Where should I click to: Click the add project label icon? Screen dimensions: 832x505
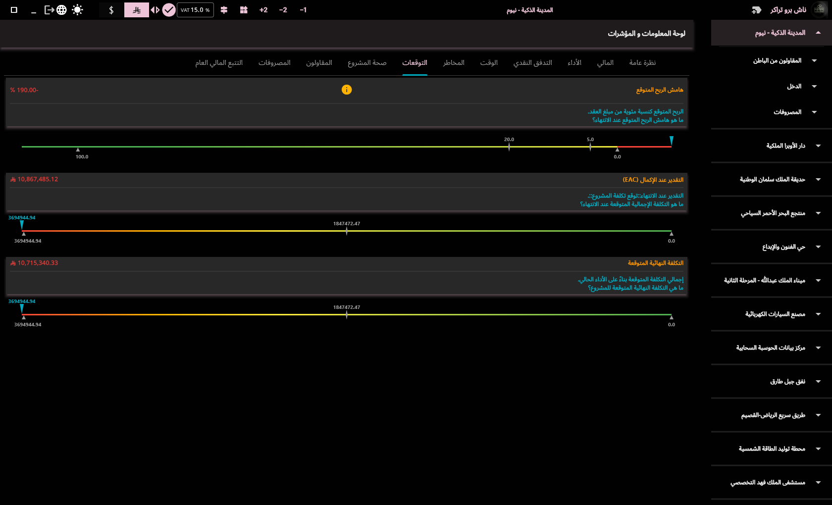coord(756,10)
